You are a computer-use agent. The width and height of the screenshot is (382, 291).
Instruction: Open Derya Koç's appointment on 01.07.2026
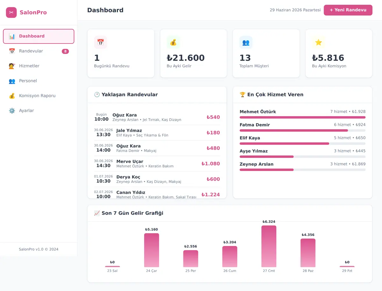[157, 179]
